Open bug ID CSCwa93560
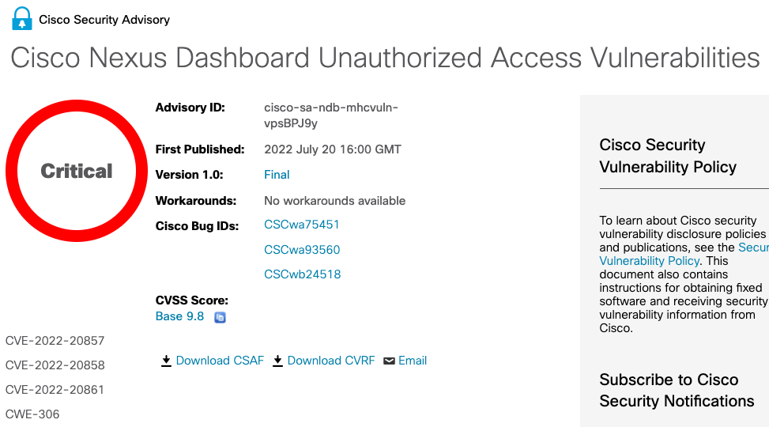 coord(302,250)
